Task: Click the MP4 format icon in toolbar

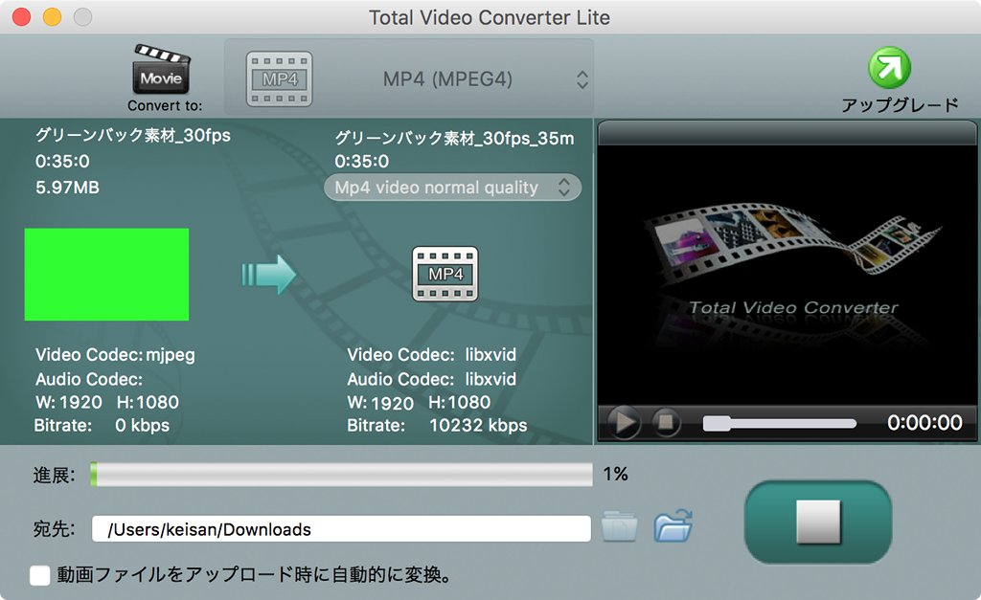Action: [279, 79]
